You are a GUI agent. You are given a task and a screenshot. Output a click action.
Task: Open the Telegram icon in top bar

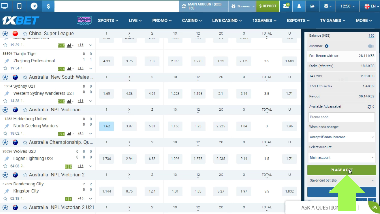tap(34, 6)
